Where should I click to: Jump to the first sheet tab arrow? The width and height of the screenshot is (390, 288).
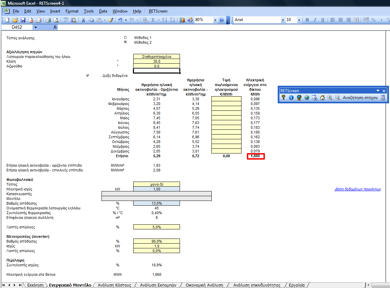pyautogui.click(x=3, y=285)
